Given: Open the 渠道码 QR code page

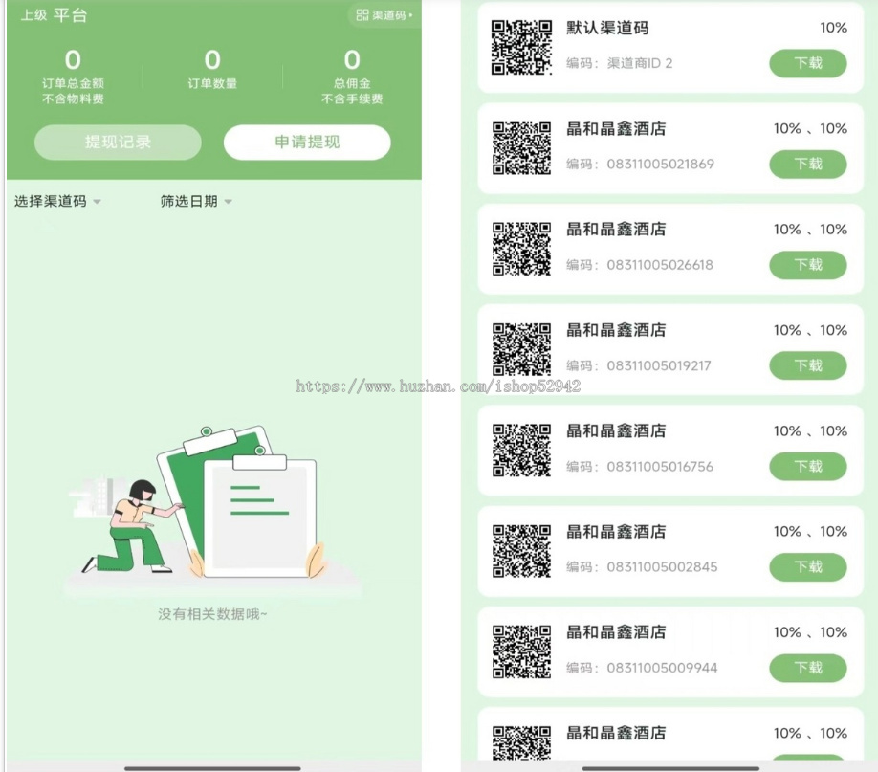Looking at the screenshot, I should [384, 15].
